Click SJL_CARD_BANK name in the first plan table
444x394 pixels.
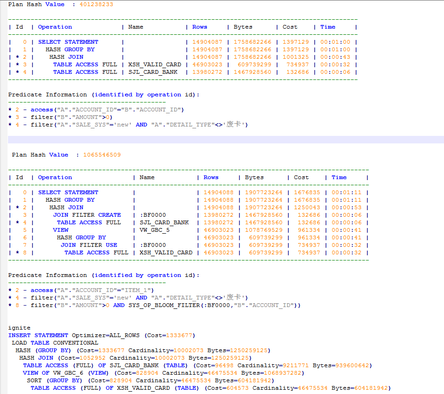(x=153, y=72)
